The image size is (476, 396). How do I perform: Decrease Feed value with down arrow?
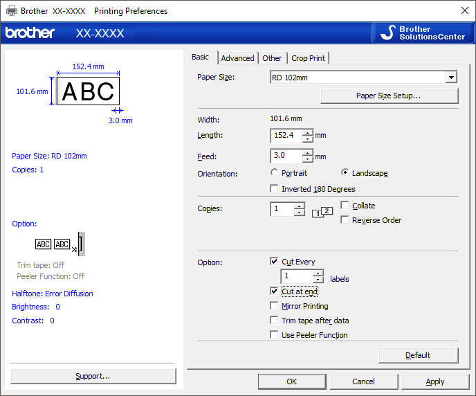point(308,159)
